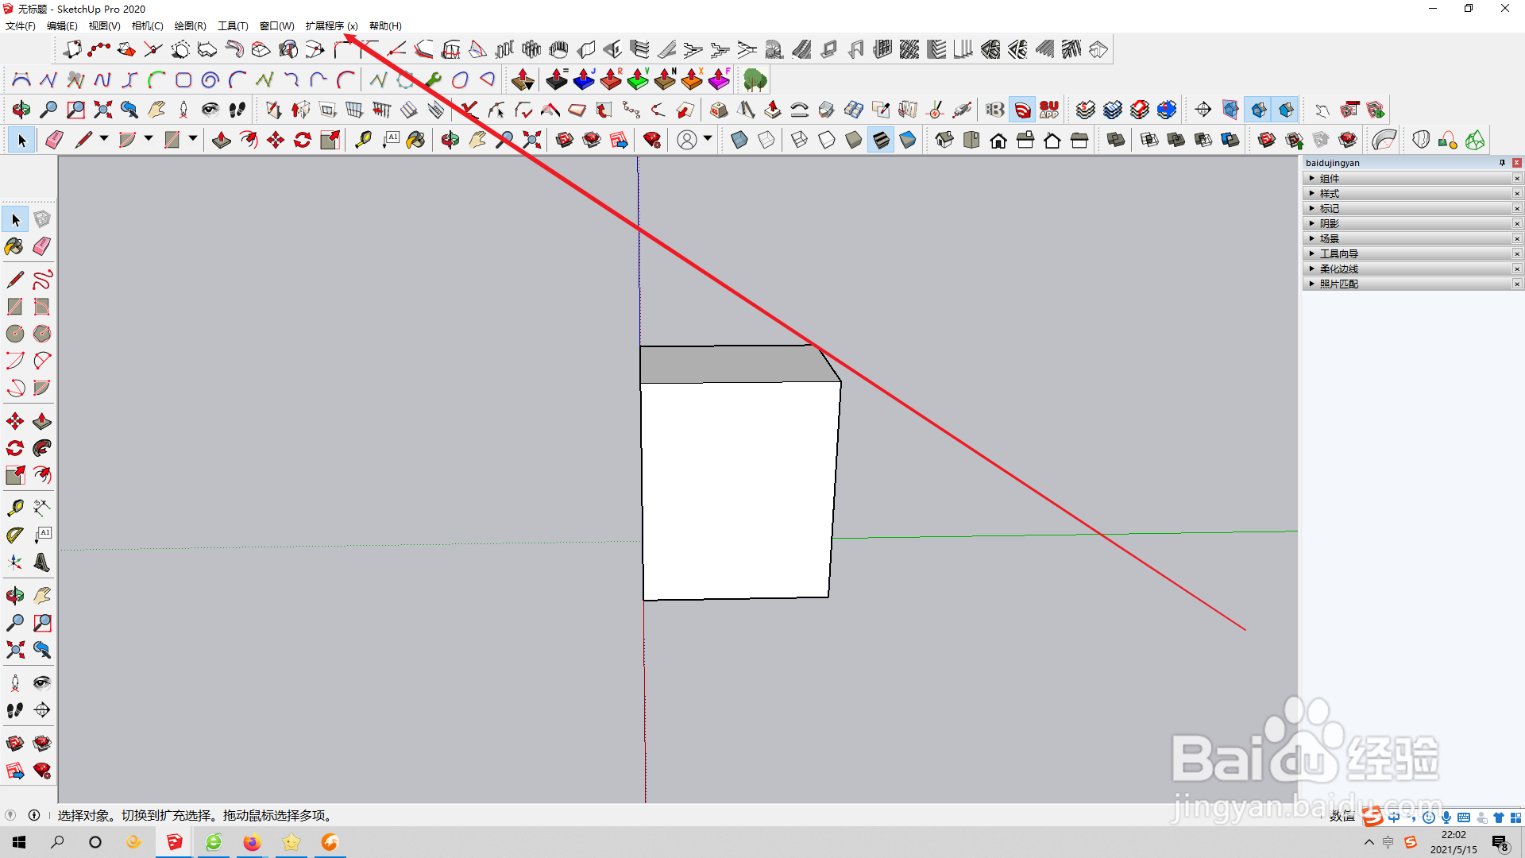Open the Firefox icon in the taskbar
This screenshot has width=1525, height=858.
252,842
